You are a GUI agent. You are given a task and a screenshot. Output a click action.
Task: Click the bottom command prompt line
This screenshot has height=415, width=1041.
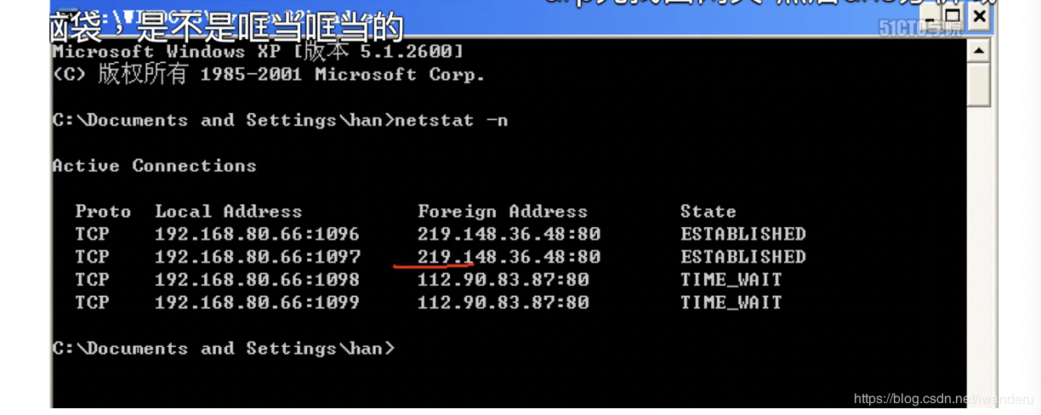[x=224, y=349]
